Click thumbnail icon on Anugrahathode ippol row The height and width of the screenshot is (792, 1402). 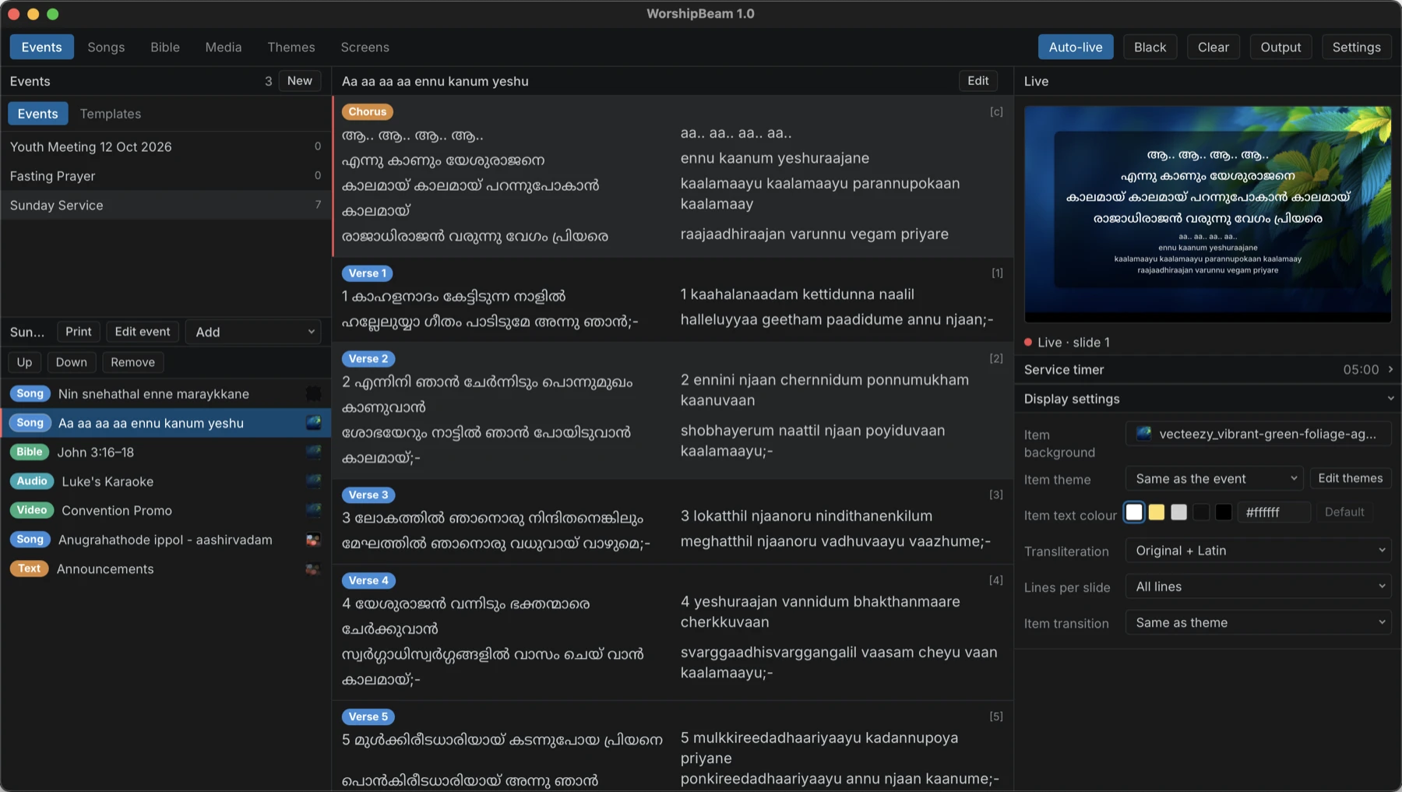[x=313, y=540]
